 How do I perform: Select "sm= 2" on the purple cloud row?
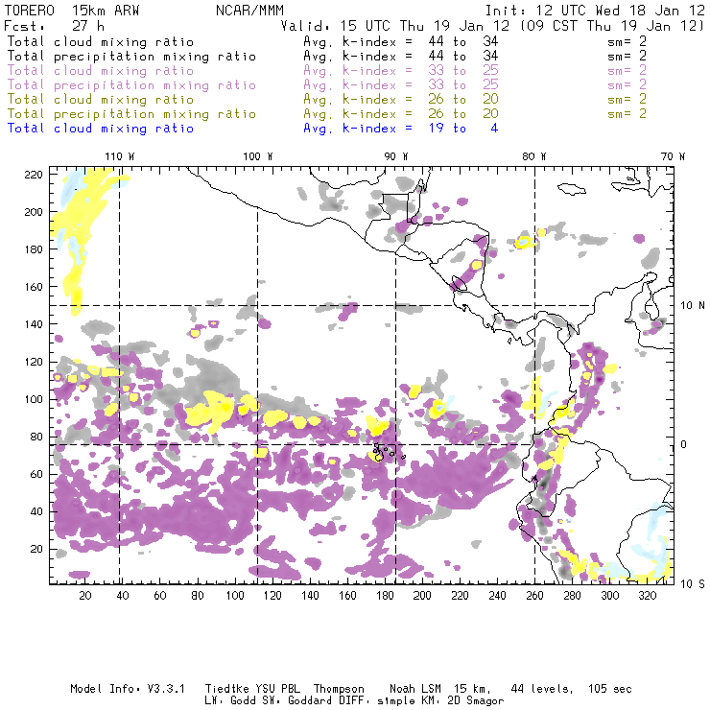click(627, 71)
